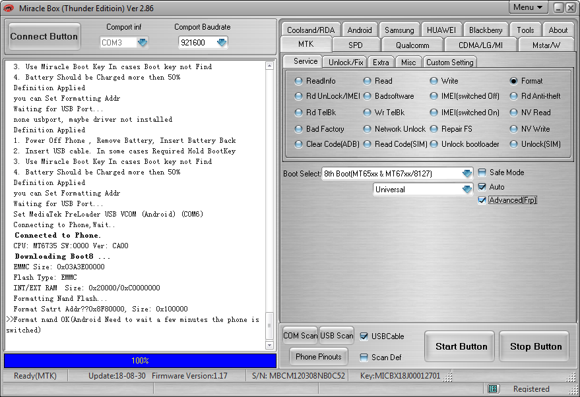The height and width of the screenshot is (397, 580).
Task: Toggle the Advanced(Frp) checkbox
Action: 482,200
